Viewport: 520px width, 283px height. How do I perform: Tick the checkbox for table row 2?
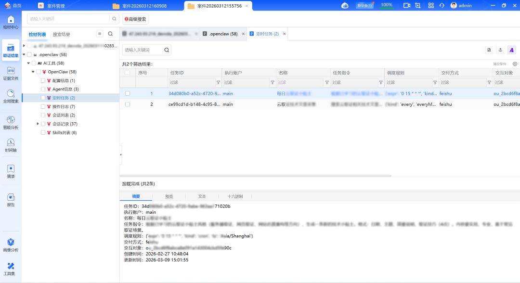128,104
